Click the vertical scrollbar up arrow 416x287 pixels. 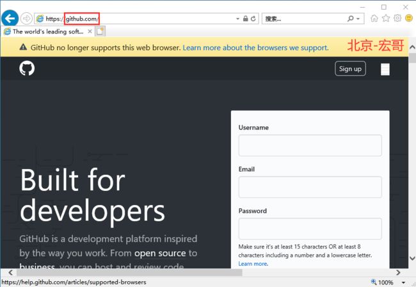coord(412,47)
